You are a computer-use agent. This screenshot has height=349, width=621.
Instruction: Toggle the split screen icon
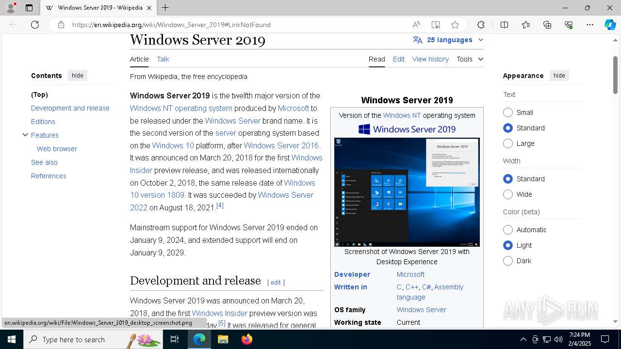tap(504, 25)
